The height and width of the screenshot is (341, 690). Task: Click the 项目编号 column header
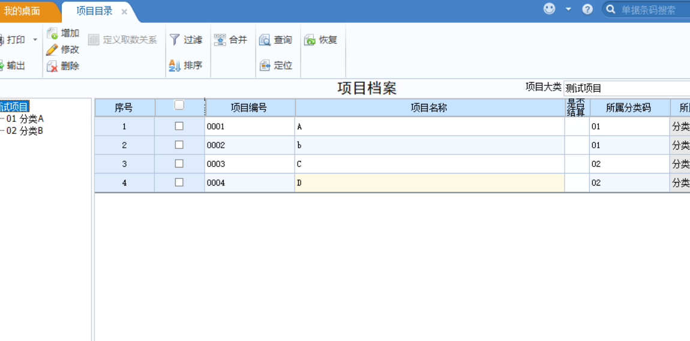coord(250,108)
